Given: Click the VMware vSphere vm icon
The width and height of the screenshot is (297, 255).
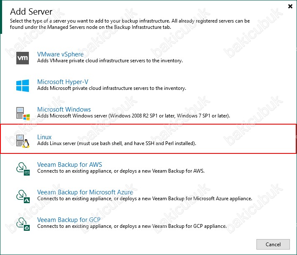Looking at the screenshot, I should [23, 58].
